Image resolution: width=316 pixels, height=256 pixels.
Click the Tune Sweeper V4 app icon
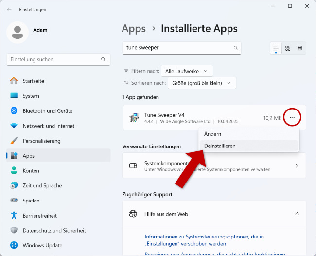(134, 118)
